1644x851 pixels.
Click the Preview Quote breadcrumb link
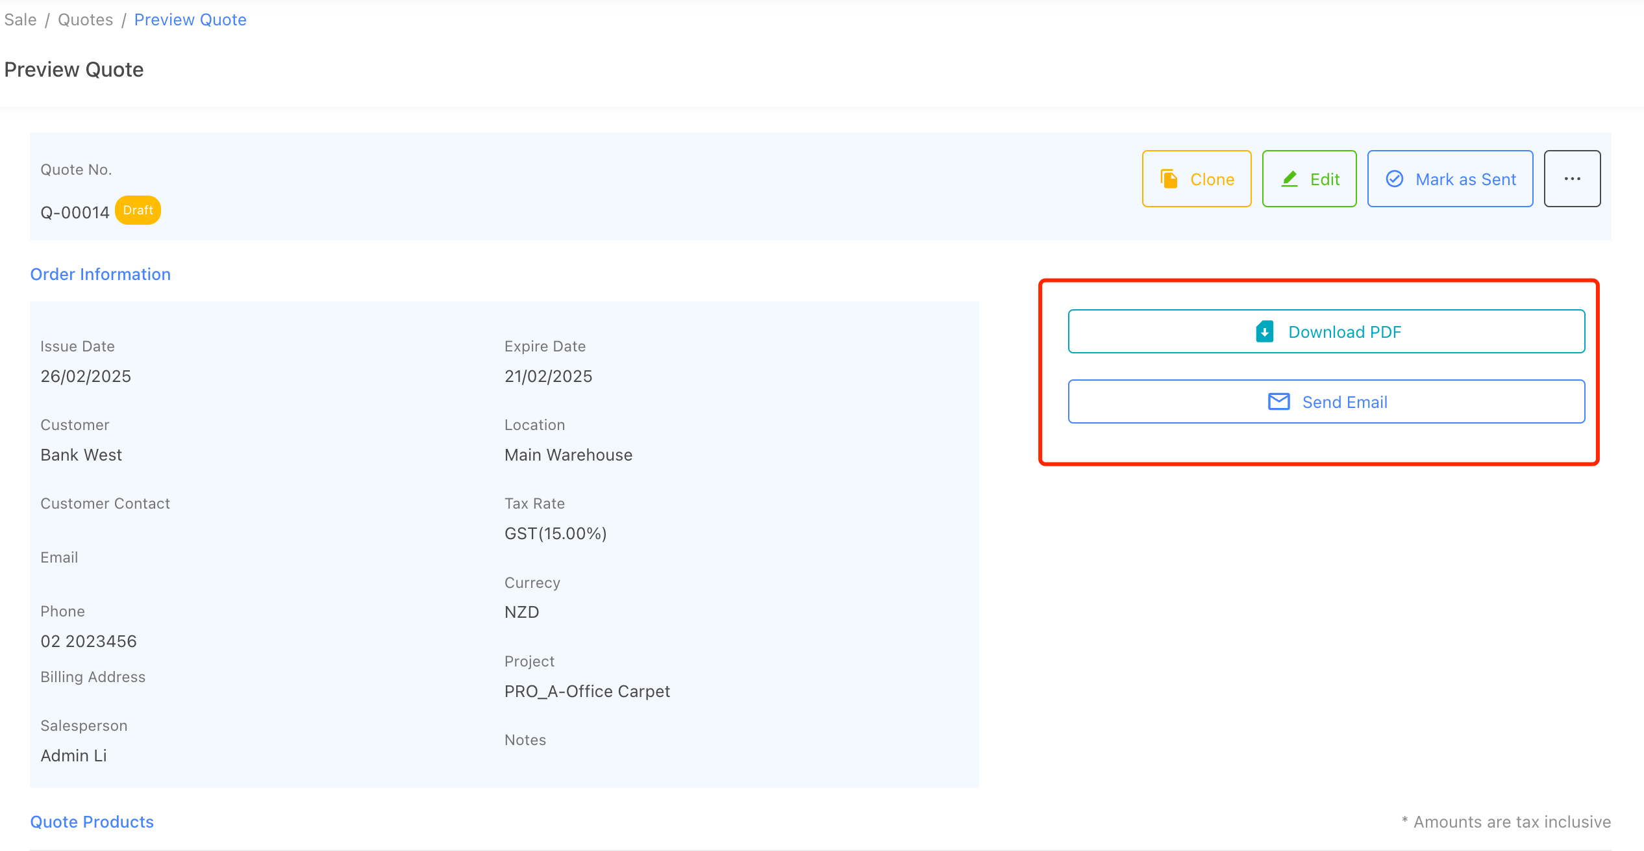point(190,20)
